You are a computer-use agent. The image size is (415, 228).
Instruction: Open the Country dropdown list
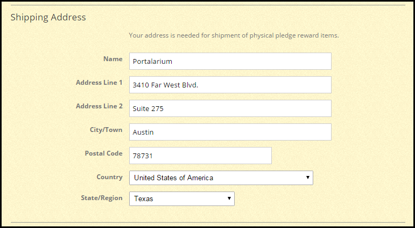click(221, 178)
